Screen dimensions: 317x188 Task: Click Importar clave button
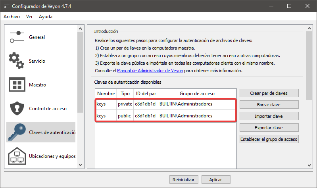click(x=269, y=116)
